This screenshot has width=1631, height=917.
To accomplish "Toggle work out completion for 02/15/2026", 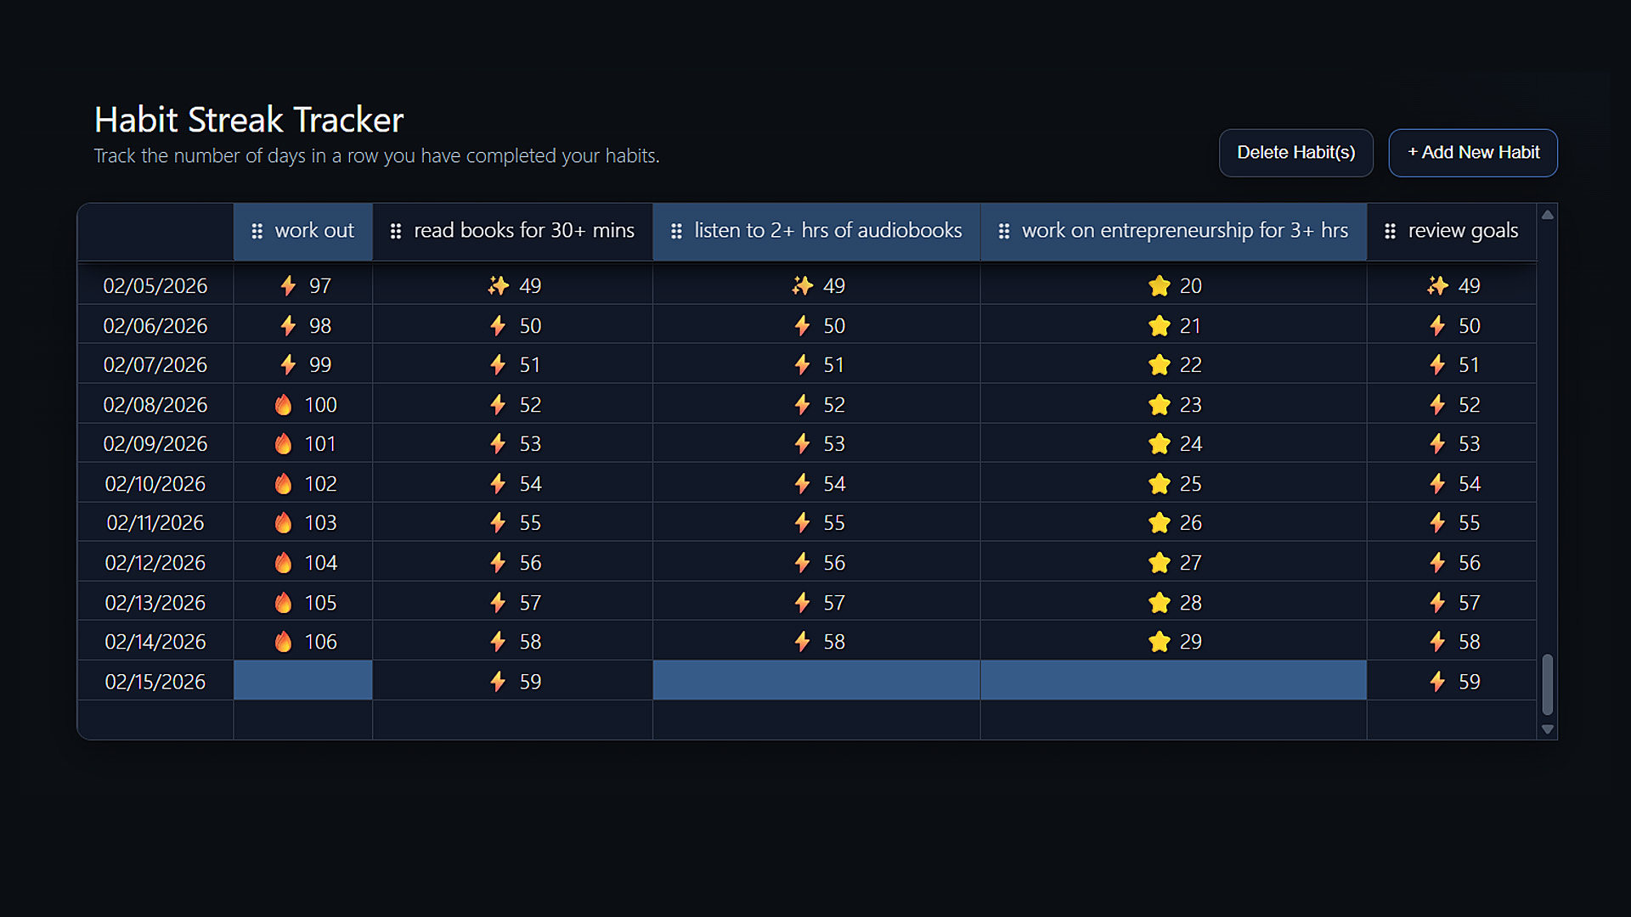I will click(x=302, y=680).
